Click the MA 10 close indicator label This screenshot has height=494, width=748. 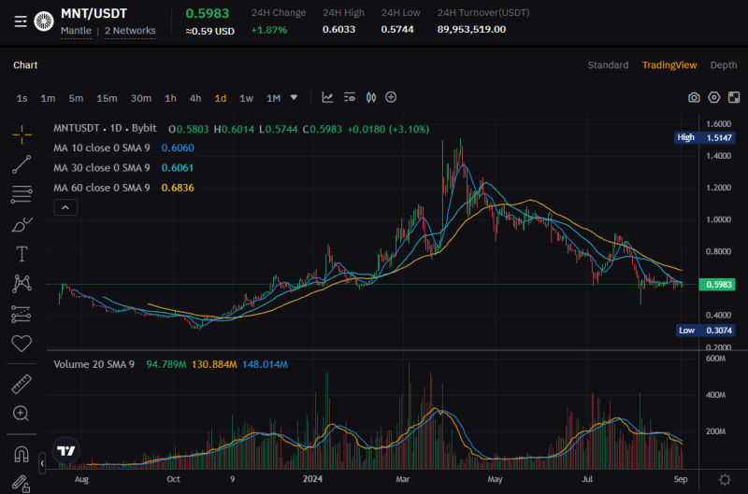[102, 148]
